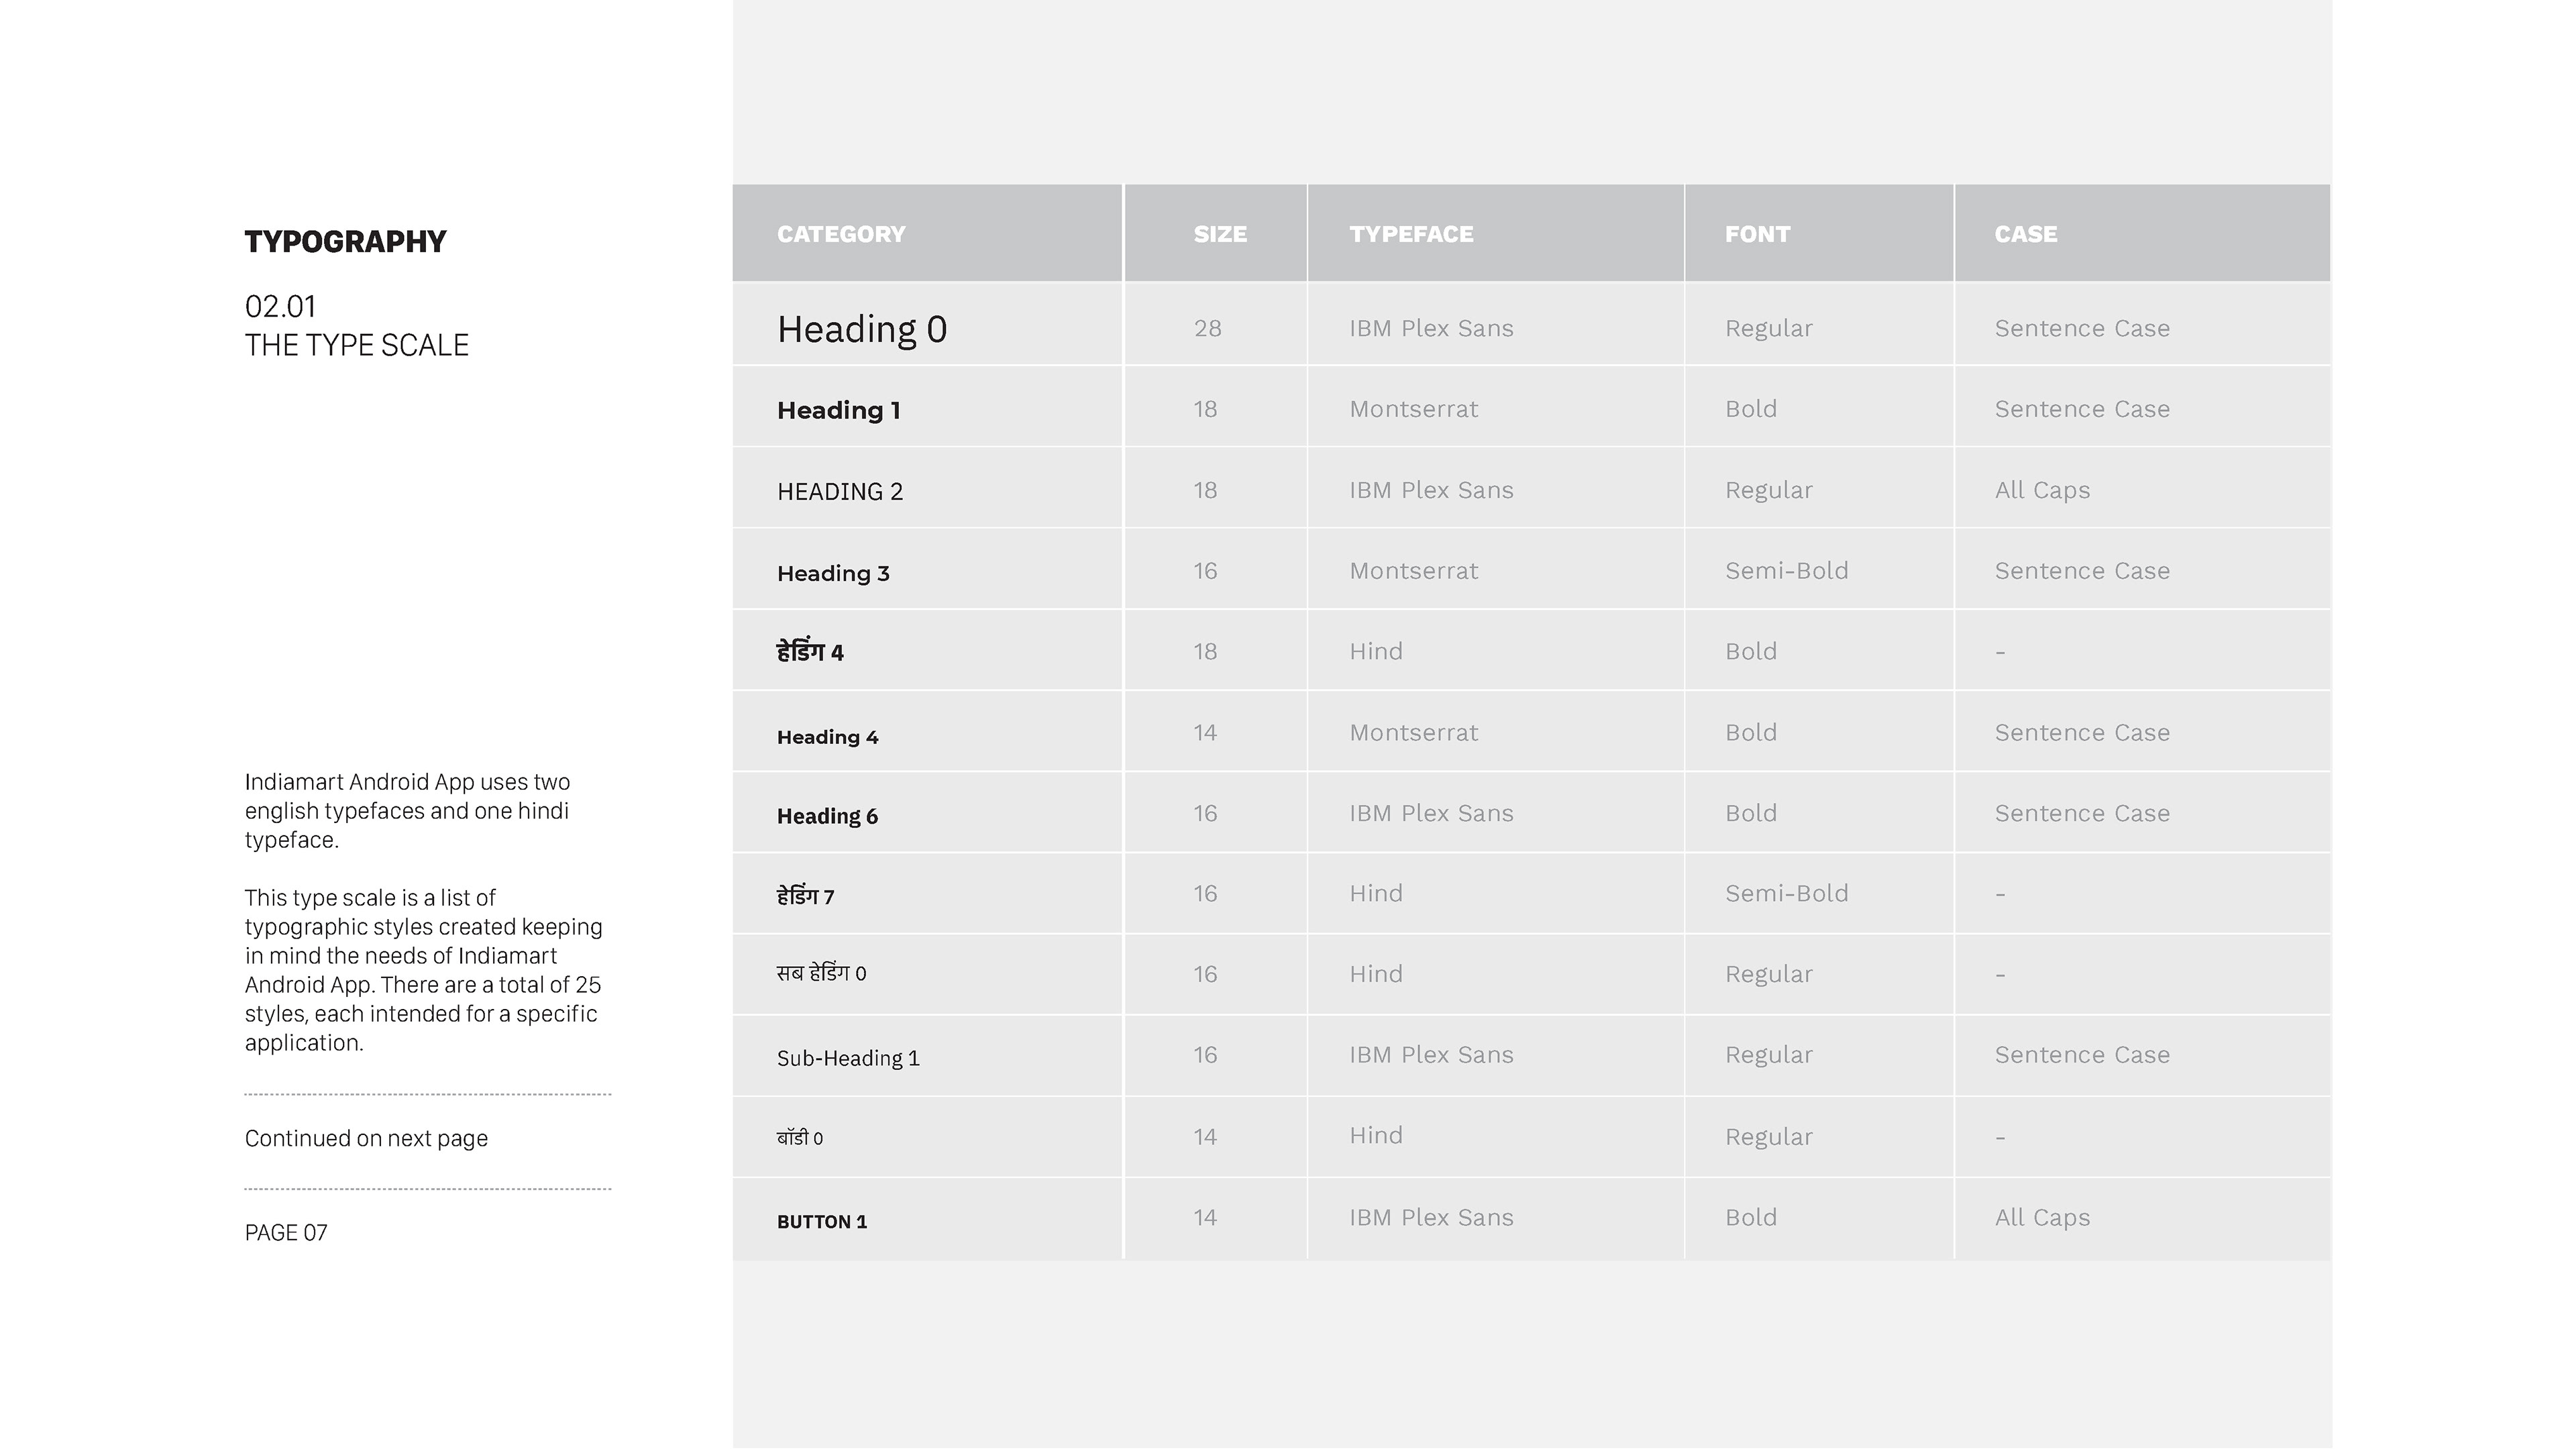The width and height of the screenshot is (2576, 1449).
Task: Select the सब हेडिंग 0 category cell
Action: 821,973
